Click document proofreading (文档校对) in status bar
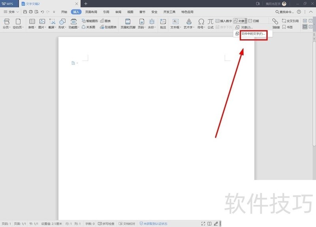 coord(127,223)
